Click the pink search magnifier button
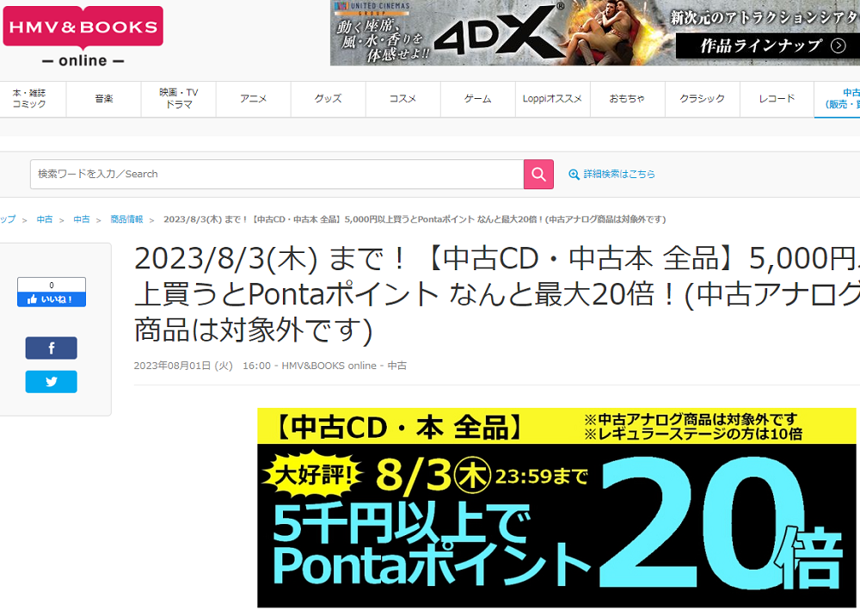Viewport: 860px width, 610px height. click(538, 175)
